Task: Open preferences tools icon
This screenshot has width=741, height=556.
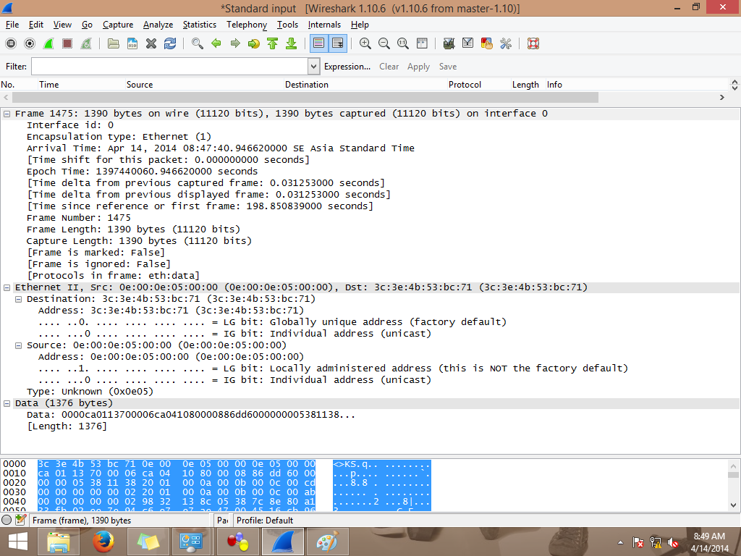Action: 506,43
